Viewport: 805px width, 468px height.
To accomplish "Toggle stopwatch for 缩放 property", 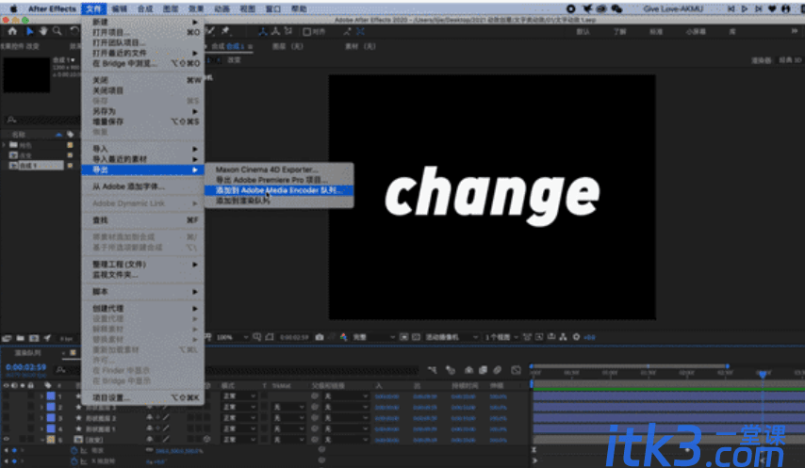I will [74, 450].
